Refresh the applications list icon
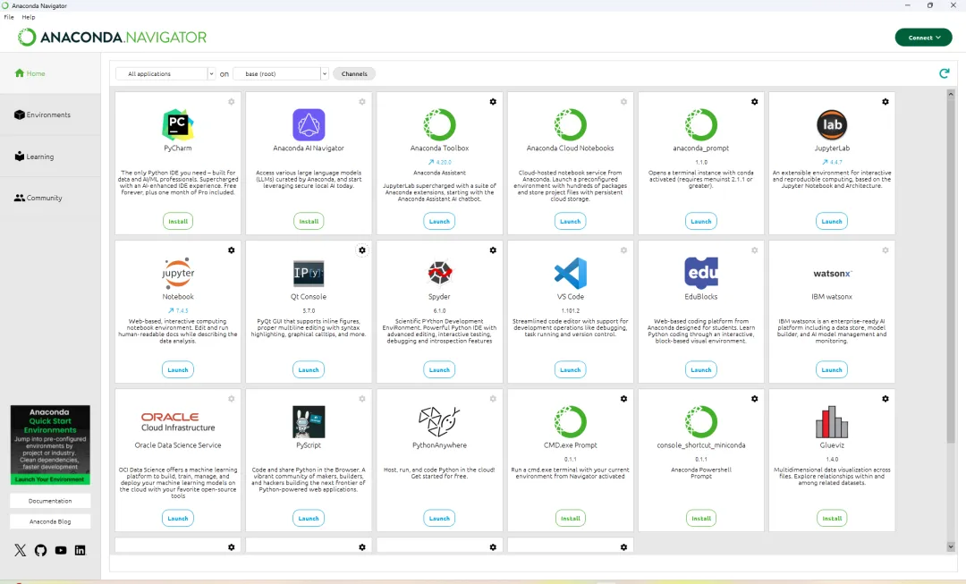Screen dimensions: 966x584 coord(944,73)
